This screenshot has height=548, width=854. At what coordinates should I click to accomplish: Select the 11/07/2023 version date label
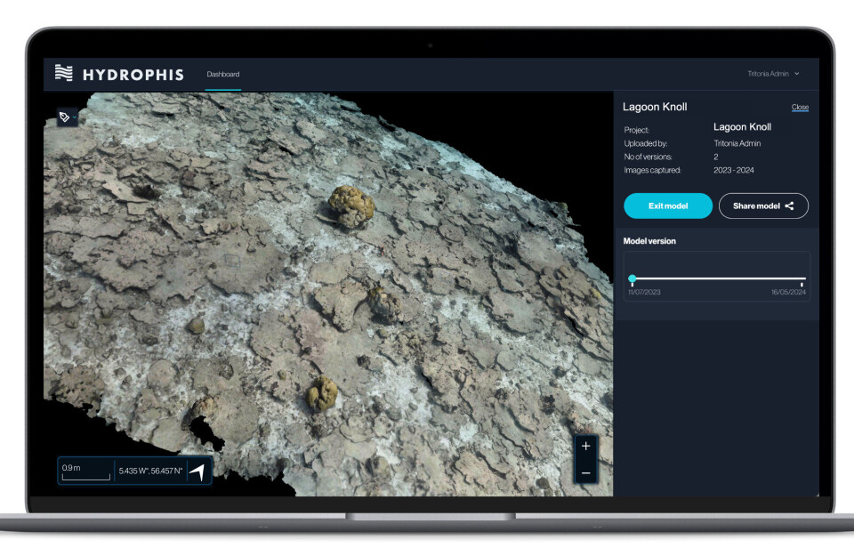[644, 293]
